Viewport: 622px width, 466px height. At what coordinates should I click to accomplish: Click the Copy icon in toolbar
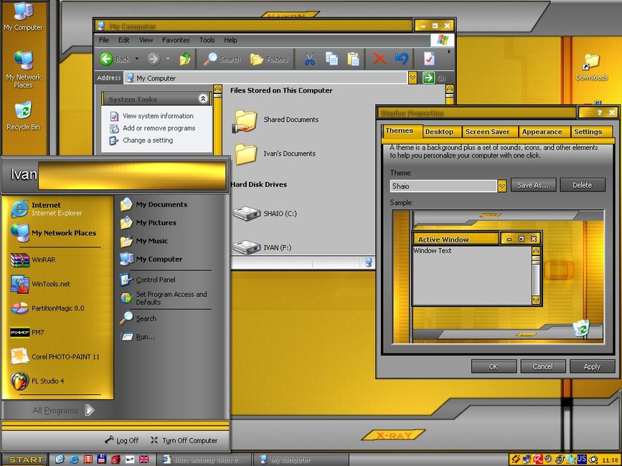(331, 59)
